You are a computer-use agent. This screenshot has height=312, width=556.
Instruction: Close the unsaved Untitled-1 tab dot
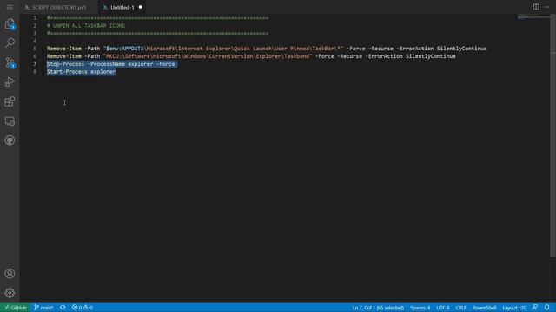[141, 7]
